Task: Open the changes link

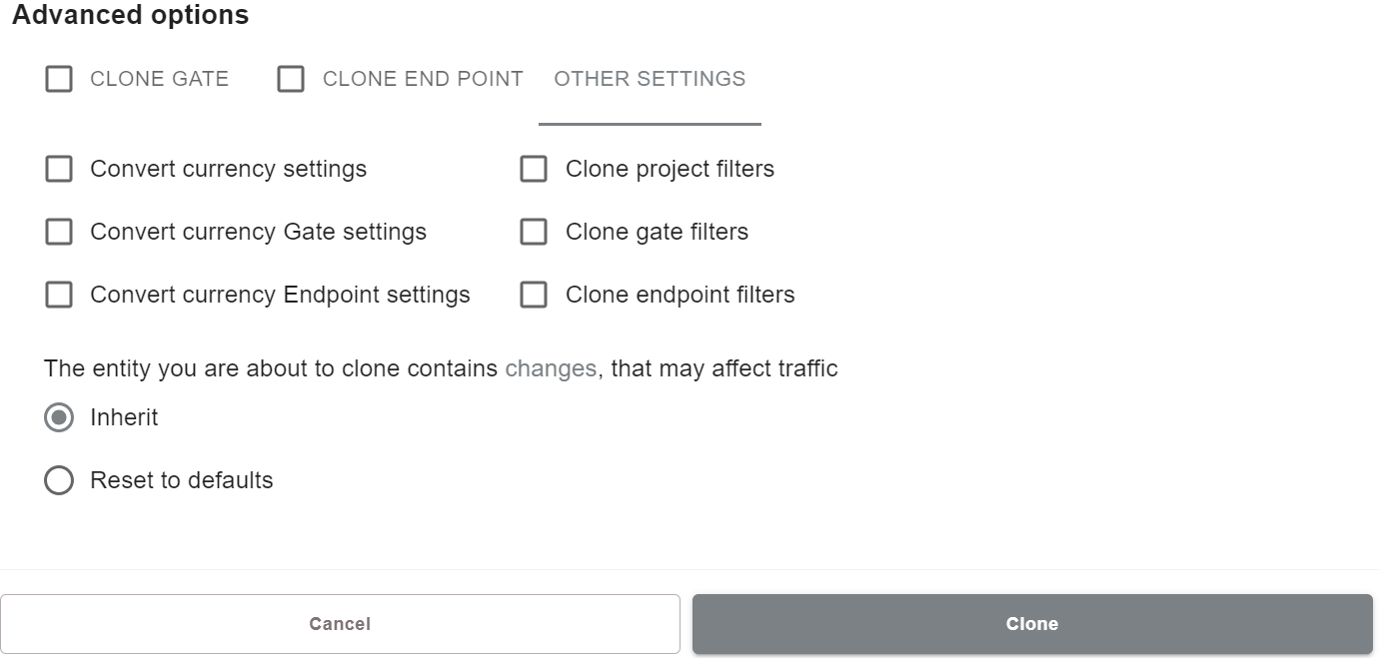Action: [x=551, y=368]
